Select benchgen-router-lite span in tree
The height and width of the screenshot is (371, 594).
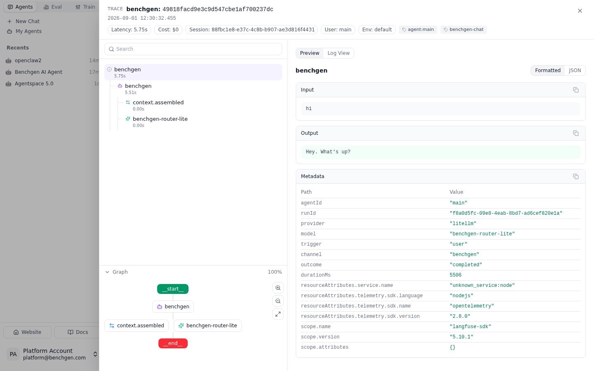[202, 122]
